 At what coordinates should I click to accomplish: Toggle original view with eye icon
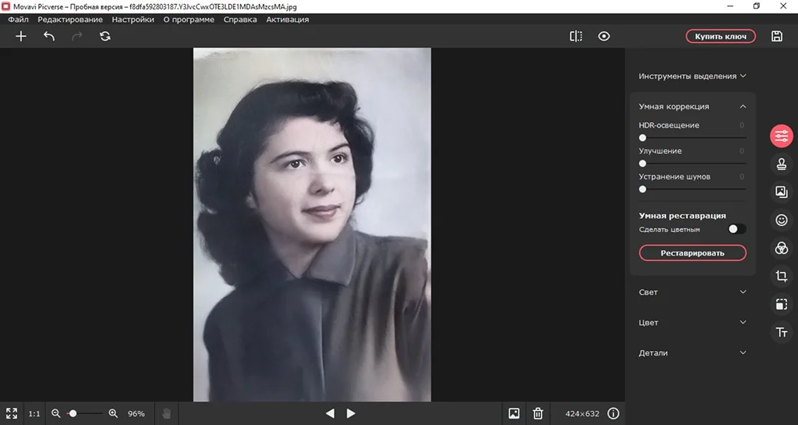604,36
